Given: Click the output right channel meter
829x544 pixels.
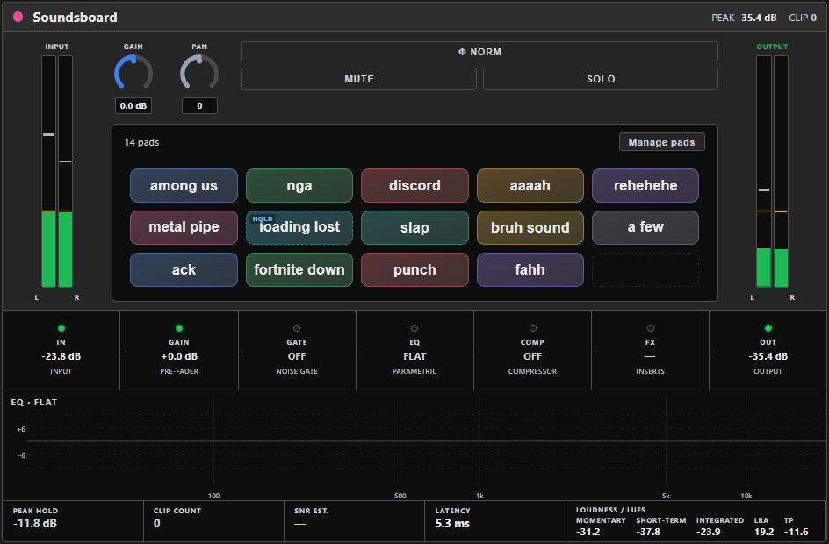Looking at the screenshot, I should tap(781, 172).
